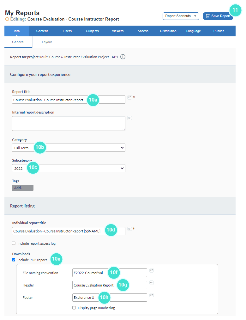Open the Language tab
Image resolution: width=246 pixels, height=320 pixels.
coord(194,31)
